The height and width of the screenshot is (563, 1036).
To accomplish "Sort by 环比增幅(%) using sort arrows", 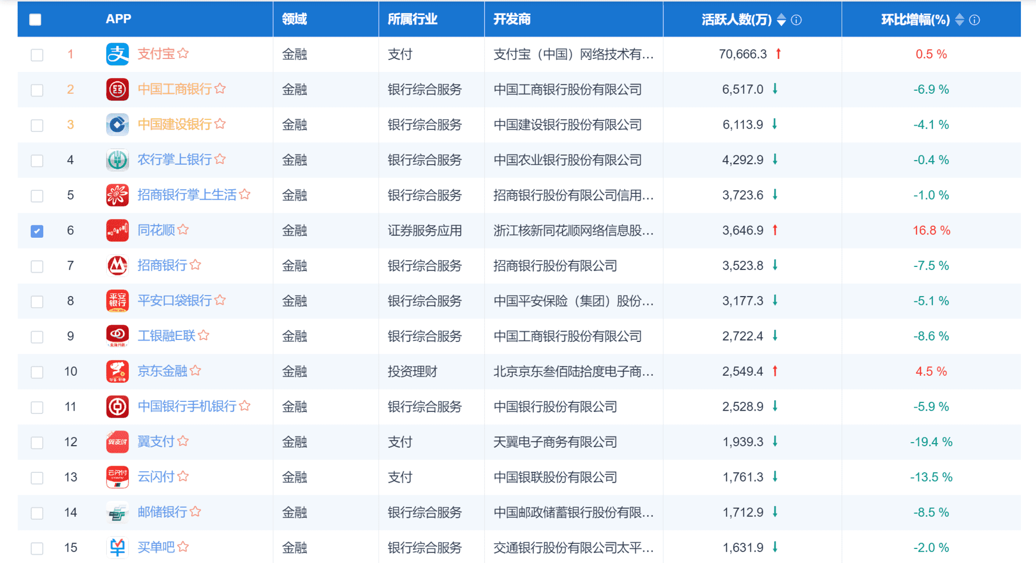I will pos(959,20).
